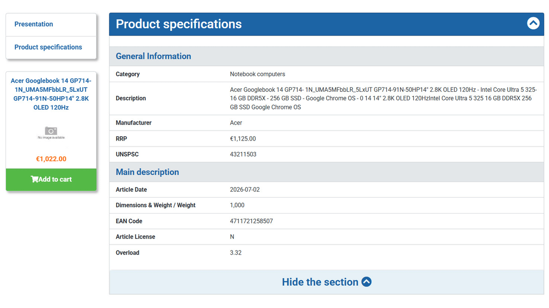Click the RRP row label
549x308 pixels.
click(x=122, y=139)
